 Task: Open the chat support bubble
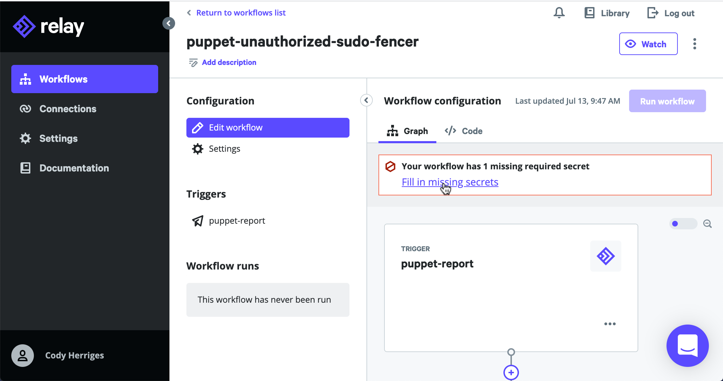687,346
